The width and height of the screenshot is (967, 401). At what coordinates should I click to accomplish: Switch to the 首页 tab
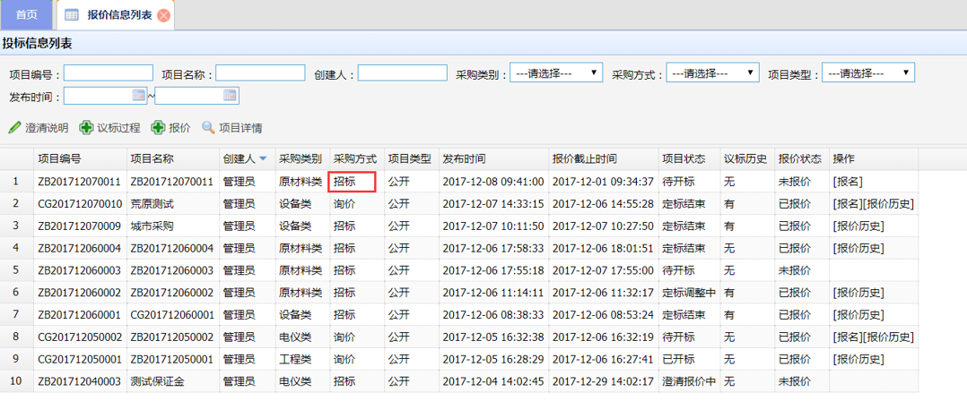(27, 15)
